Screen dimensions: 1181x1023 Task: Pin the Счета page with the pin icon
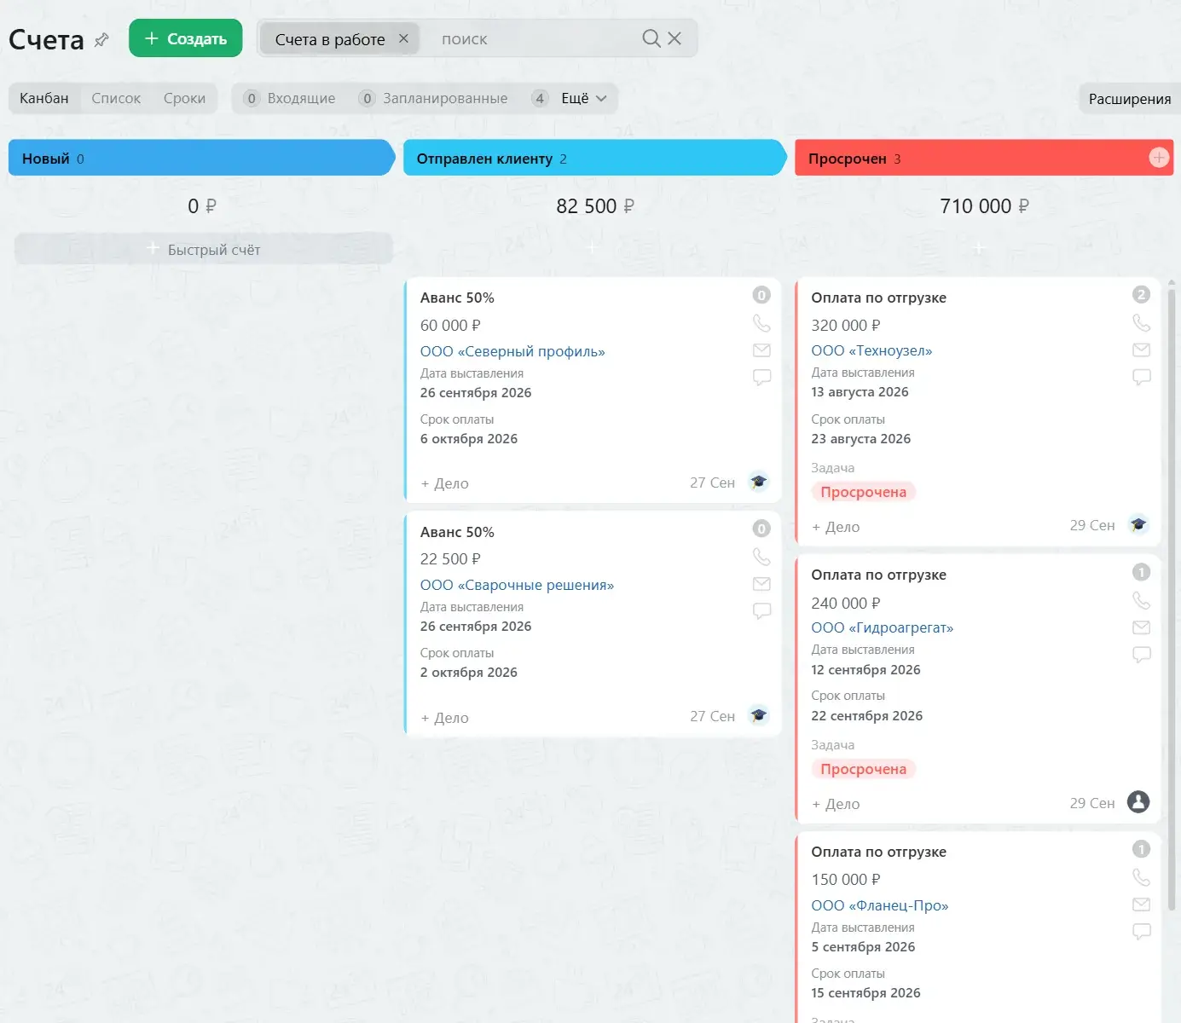pos(101,39)
